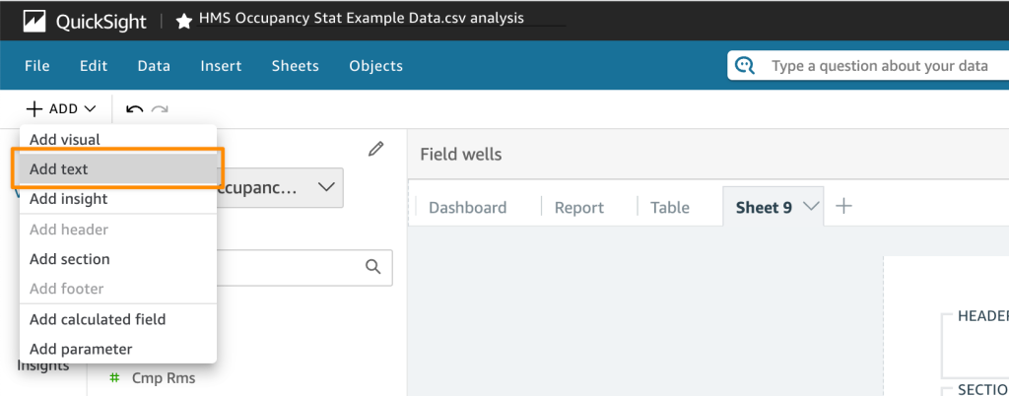Open the Insert menu
Viewport: 1009px width, 396px height.
221,66
